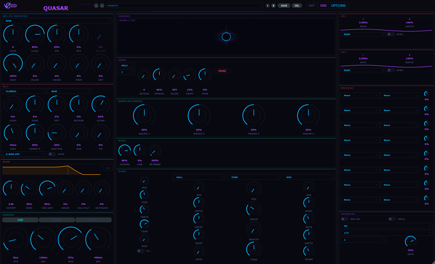This screenshot has height=264, width=435.
Task: Click the LFO 1 '2.00Hz' rate value
Action: [363, 23]
